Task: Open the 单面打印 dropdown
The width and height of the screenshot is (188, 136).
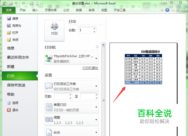Action: click(71, 107)
